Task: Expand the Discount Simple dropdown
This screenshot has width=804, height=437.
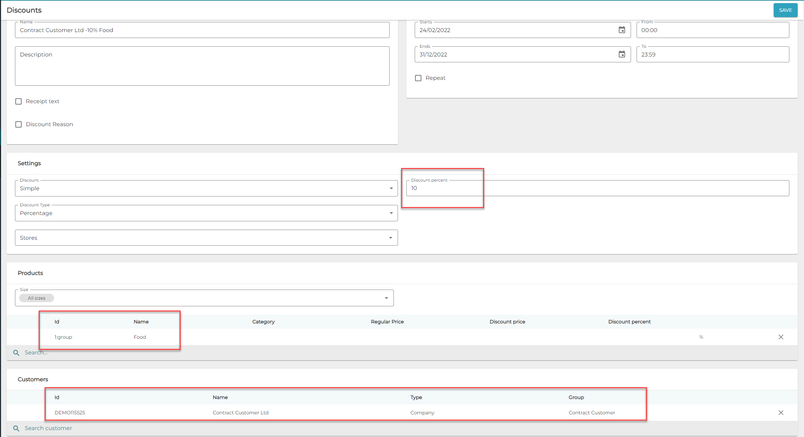Action: 206,189
